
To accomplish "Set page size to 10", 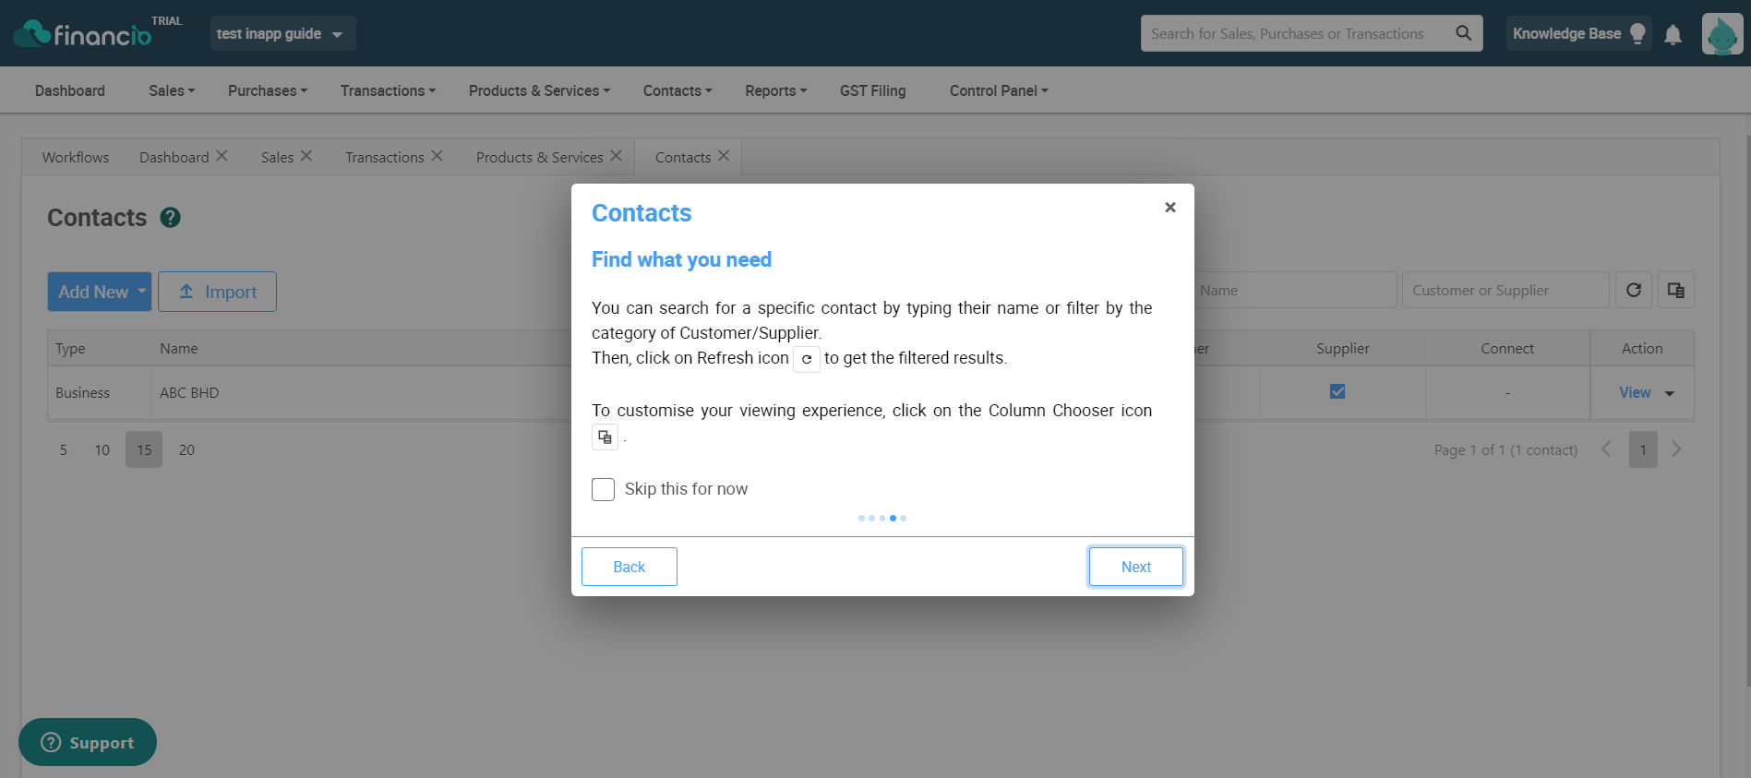I will 102,449.
